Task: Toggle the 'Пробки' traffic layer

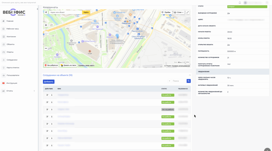Action: (x=166, y=12)
